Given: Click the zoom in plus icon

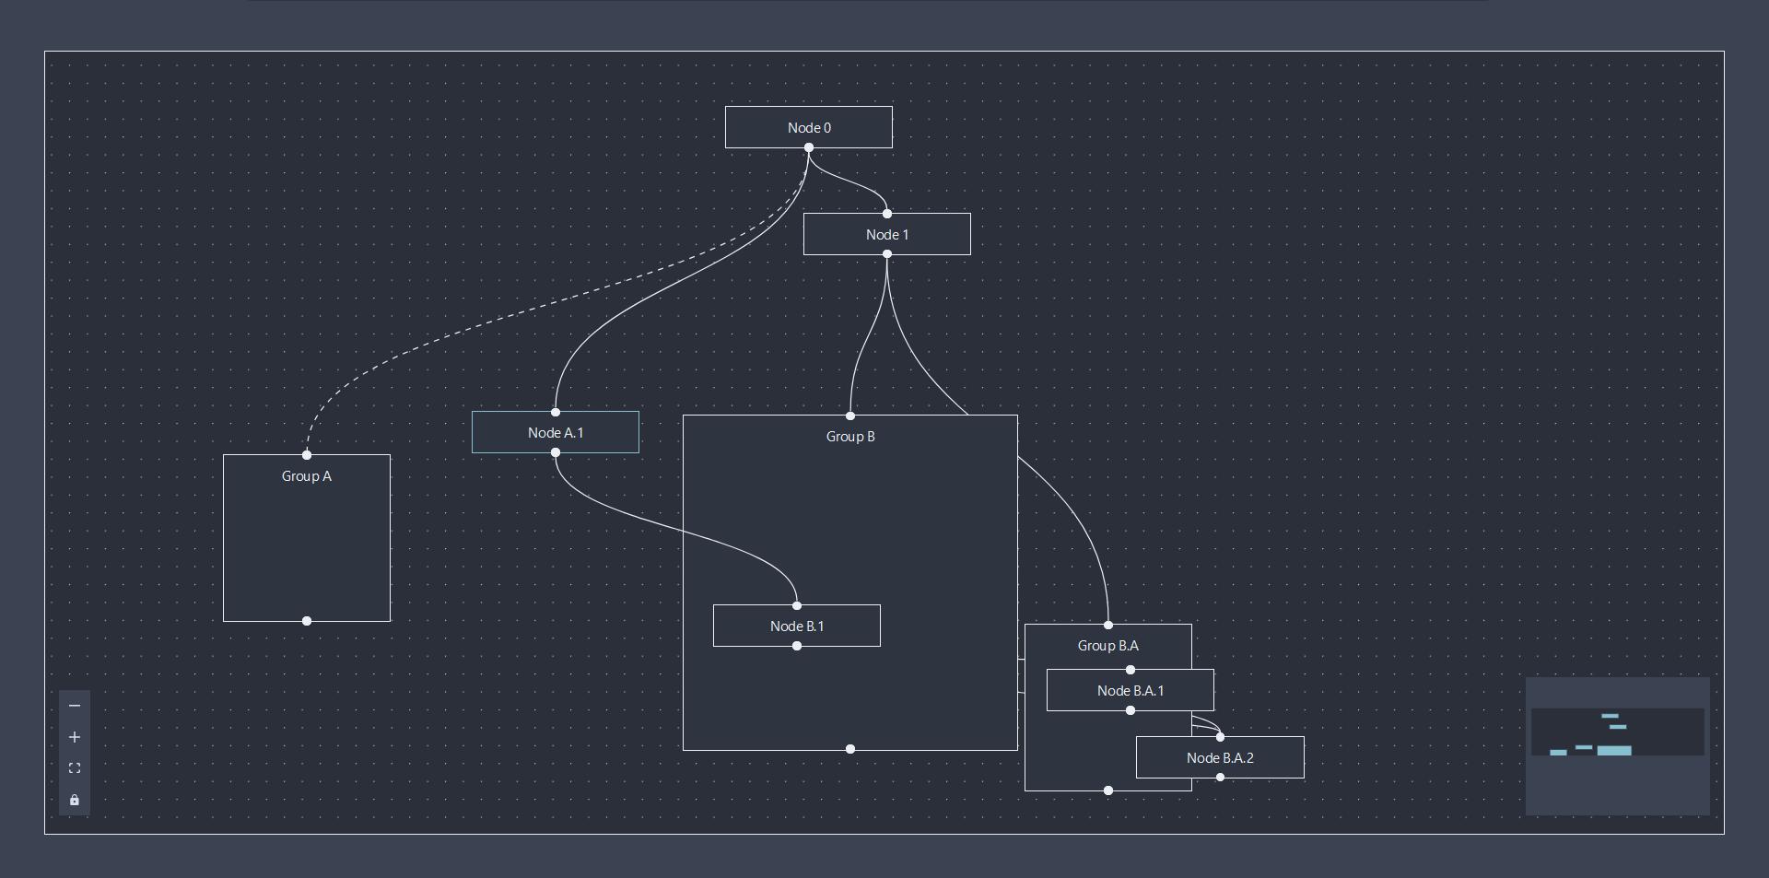Looking at the screenshot, I should pos(75,737).
